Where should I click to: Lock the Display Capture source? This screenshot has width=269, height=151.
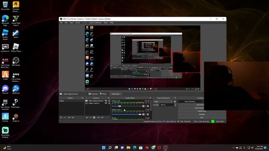click(x=109, y=103)
